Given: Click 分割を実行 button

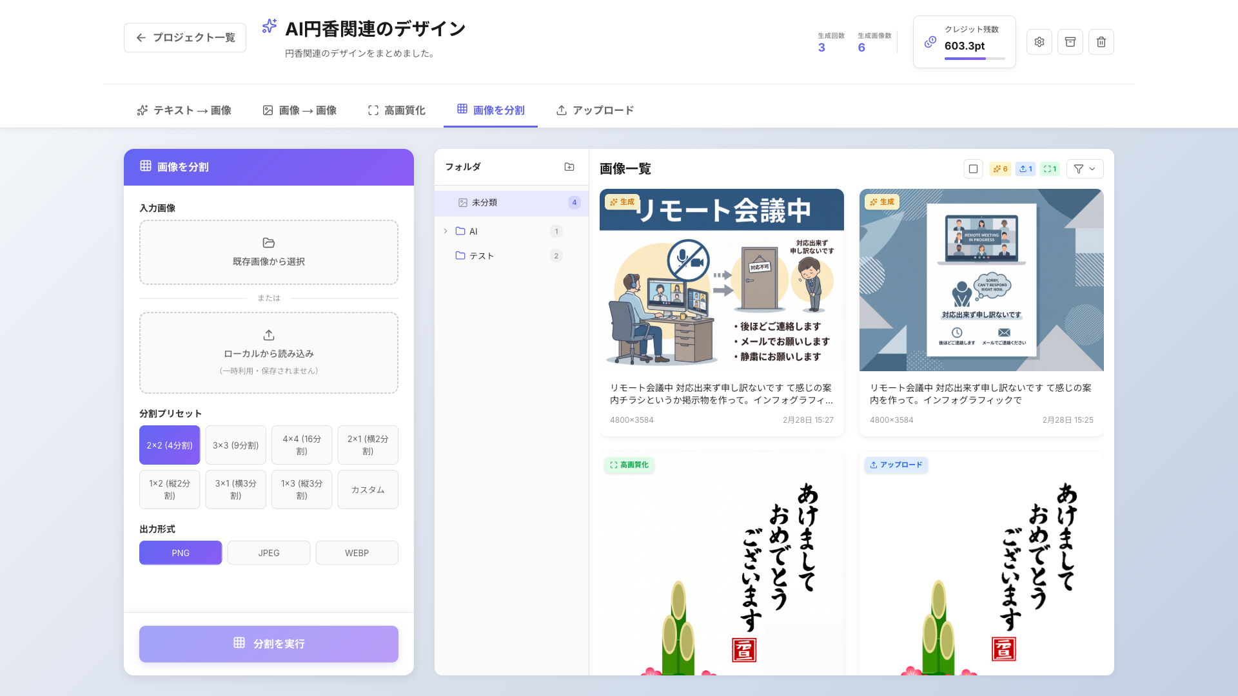Looking at the screenshot, I should click(269, 644).
